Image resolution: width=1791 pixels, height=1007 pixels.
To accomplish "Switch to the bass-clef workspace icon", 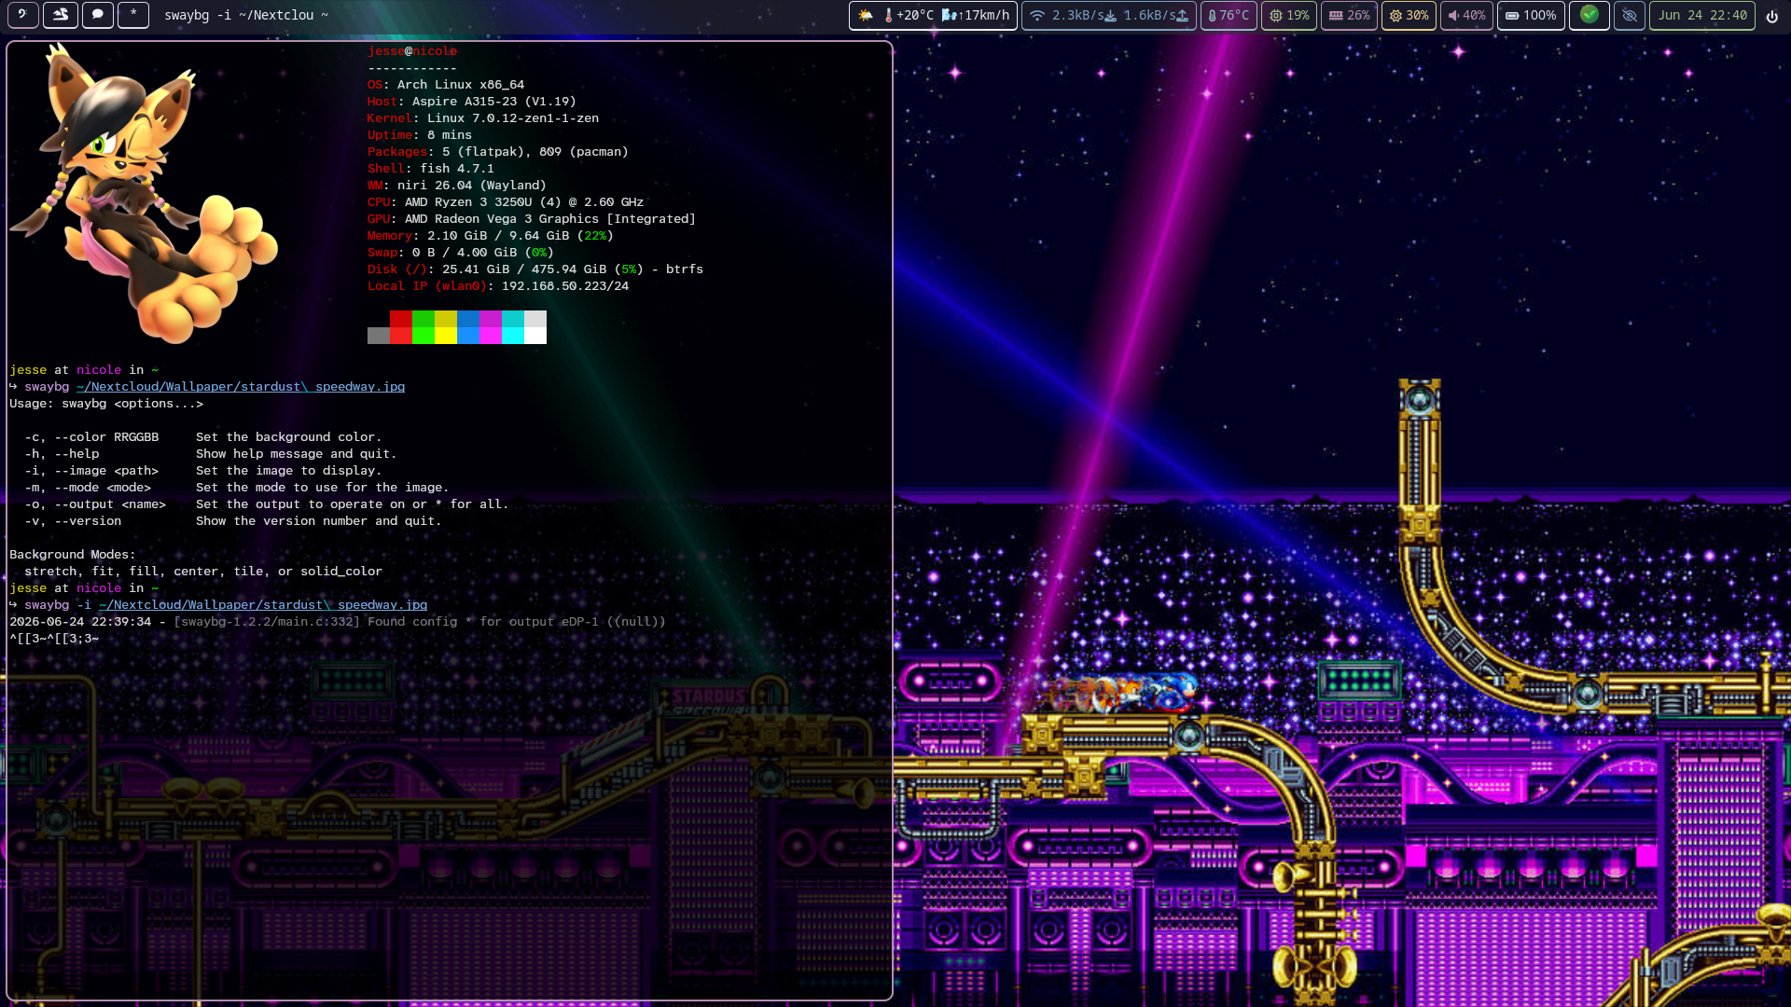I will pyautogui.click(x=23, y=15).
